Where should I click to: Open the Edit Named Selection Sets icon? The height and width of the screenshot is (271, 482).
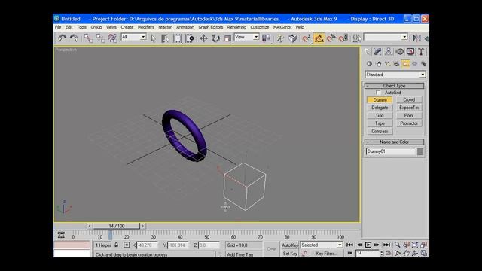(x=357, y=38)
